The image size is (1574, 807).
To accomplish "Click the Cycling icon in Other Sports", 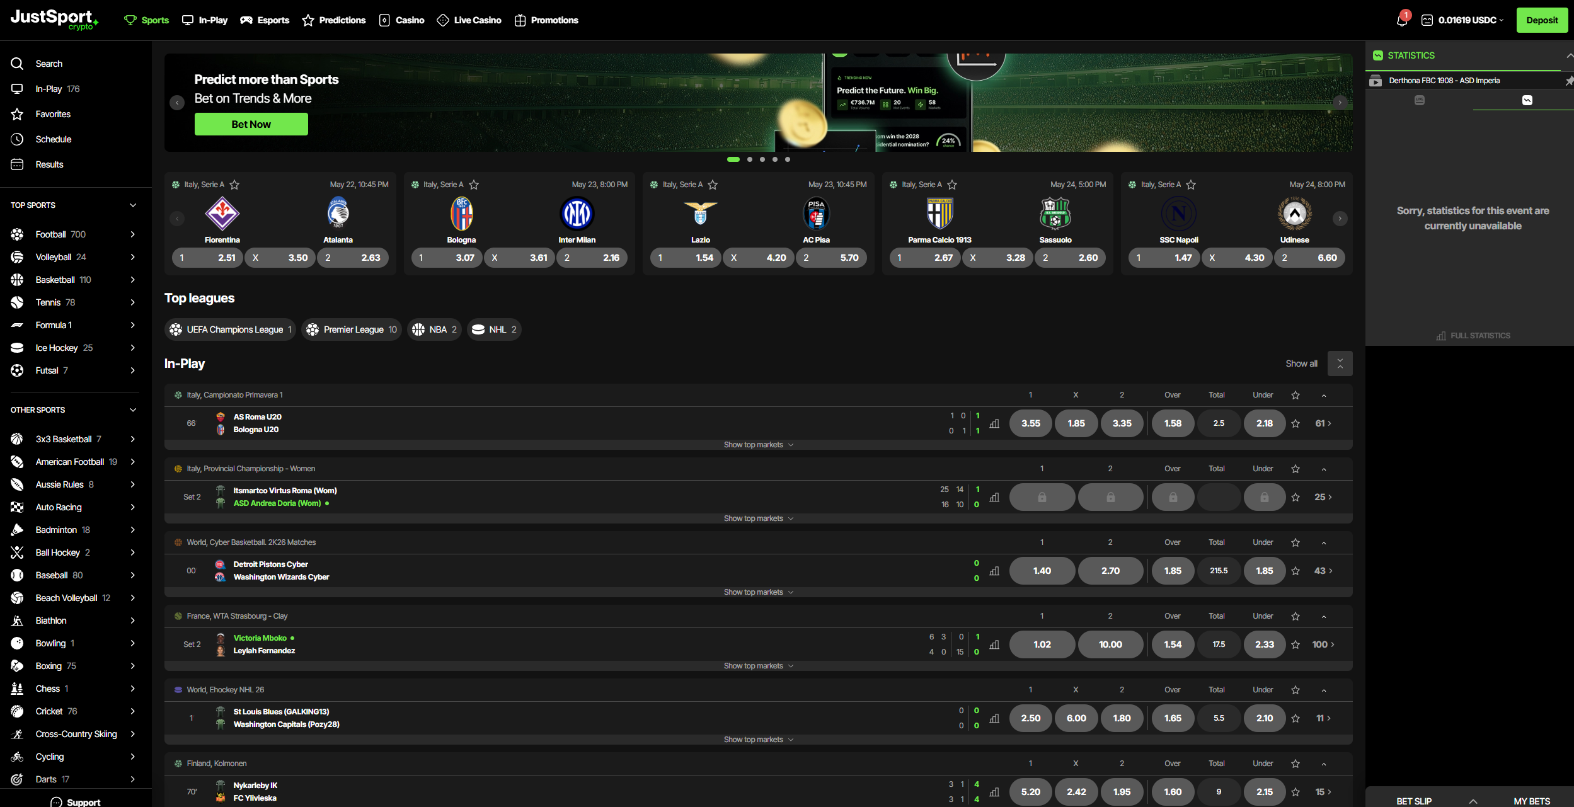I will 17,757.
